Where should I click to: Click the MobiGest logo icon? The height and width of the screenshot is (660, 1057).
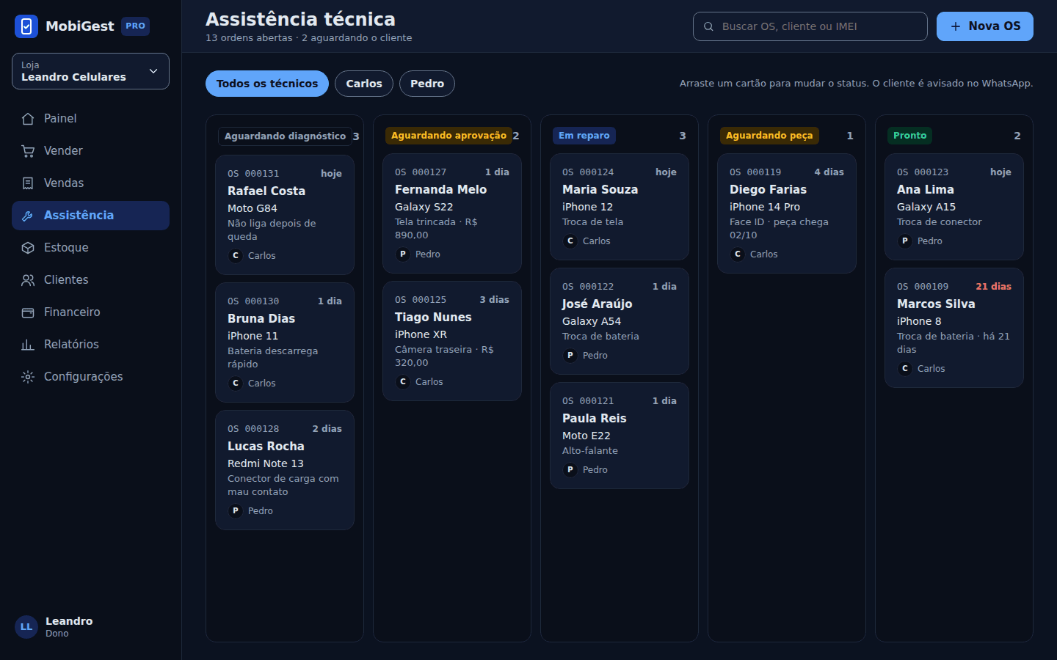26,26
